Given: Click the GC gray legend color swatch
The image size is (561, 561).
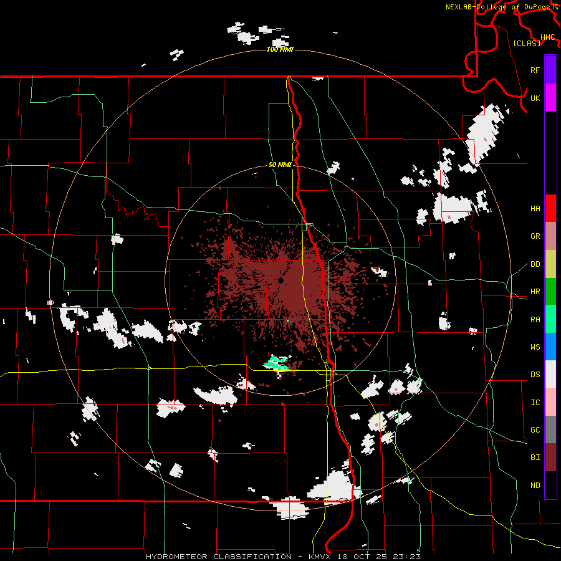Looking at the screenshot, I should coord(550,429).
